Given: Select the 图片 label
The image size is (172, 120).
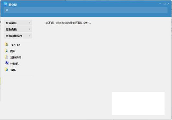Looking at the screenshot, I should 13,51.
